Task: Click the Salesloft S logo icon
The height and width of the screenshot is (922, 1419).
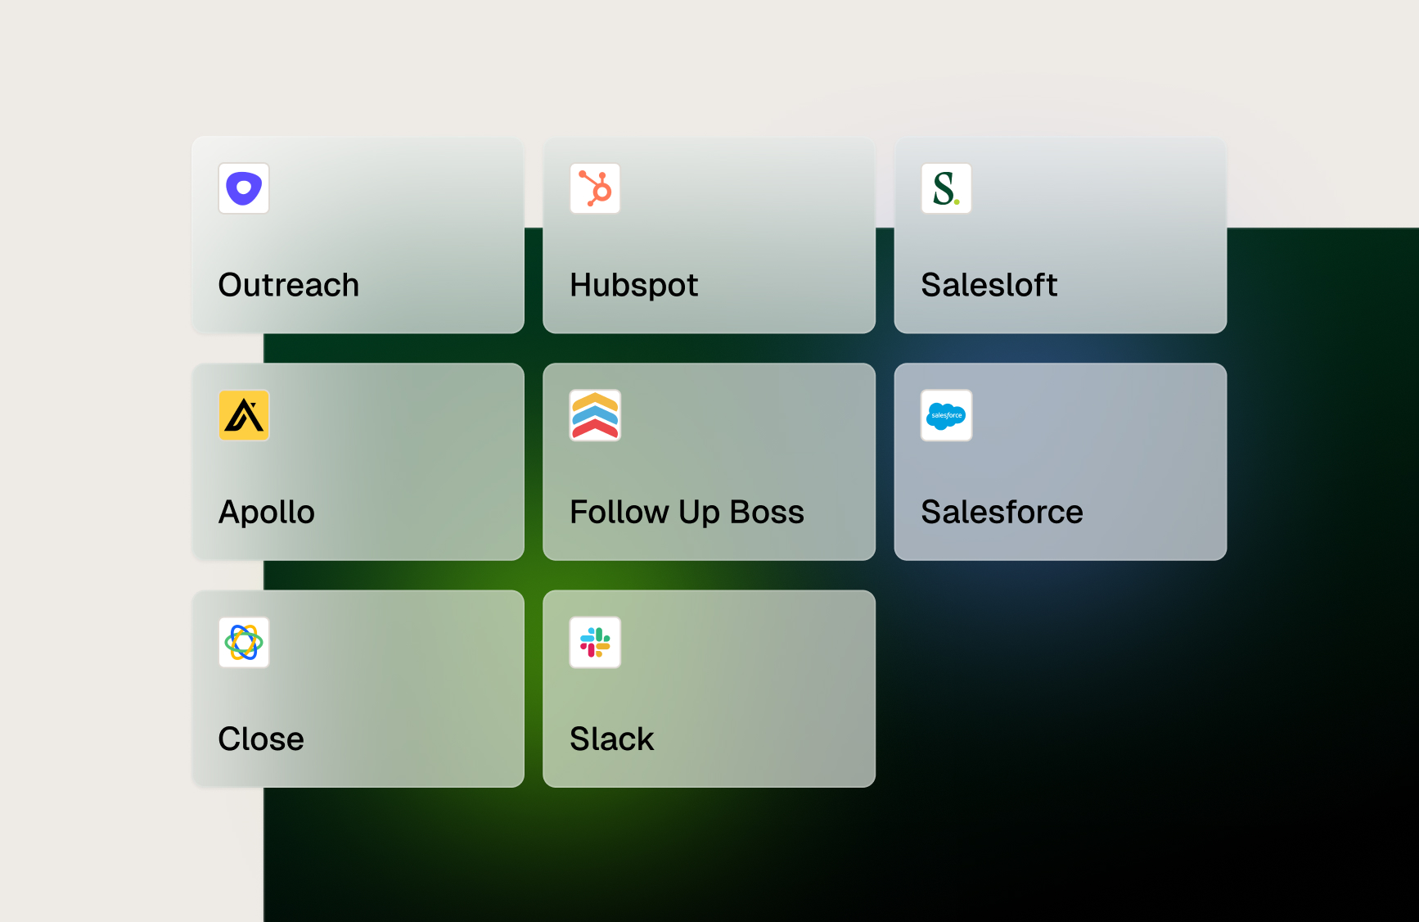Action: click(946, 188)
